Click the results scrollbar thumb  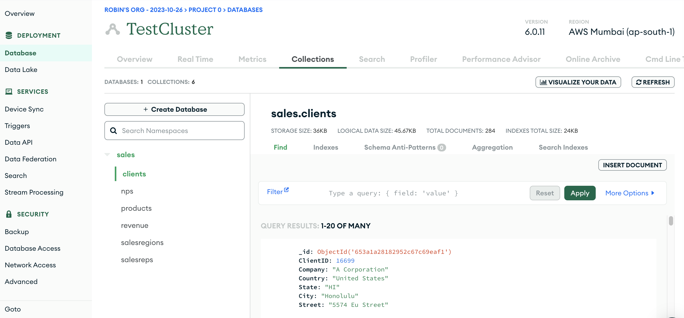671,221
